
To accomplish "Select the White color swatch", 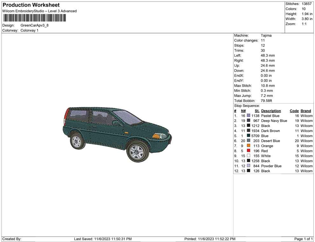I will [x=248, y=156].
